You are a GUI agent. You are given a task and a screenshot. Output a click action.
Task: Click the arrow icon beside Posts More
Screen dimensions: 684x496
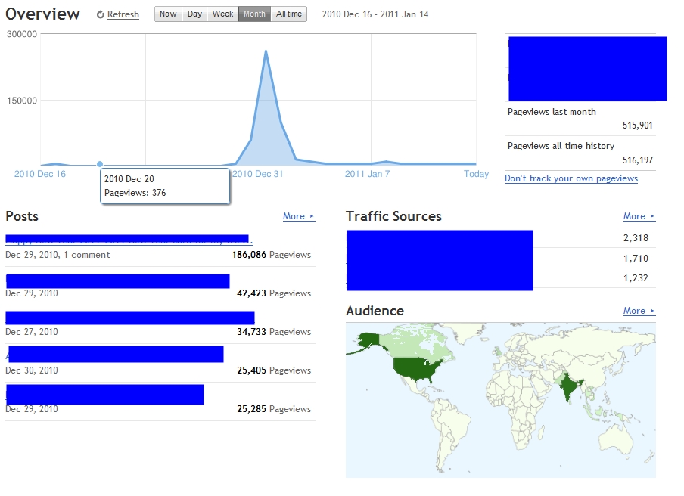point(312,216)
